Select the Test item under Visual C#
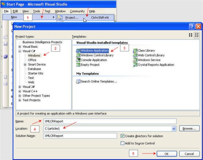 [x=31, y=78]
